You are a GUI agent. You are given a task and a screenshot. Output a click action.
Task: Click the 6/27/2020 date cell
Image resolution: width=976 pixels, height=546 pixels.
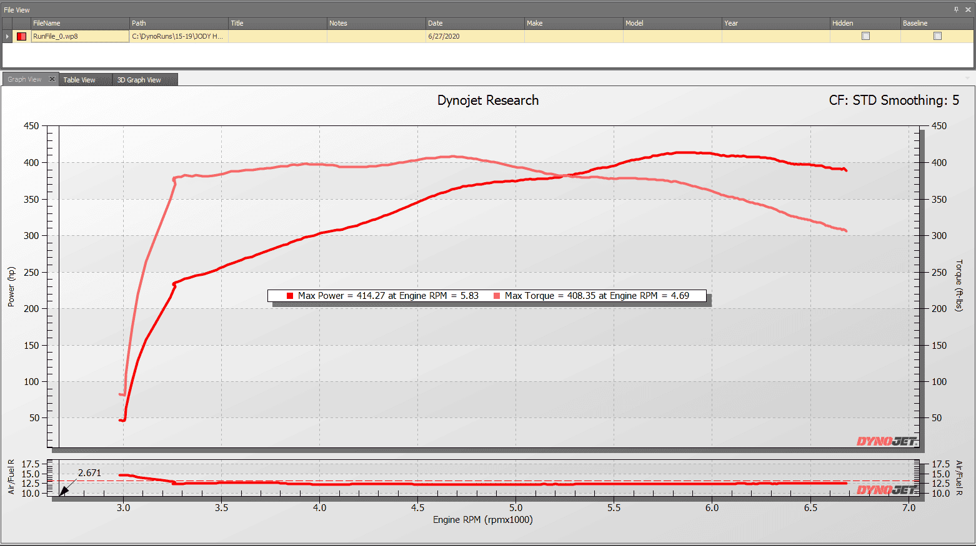475,36
